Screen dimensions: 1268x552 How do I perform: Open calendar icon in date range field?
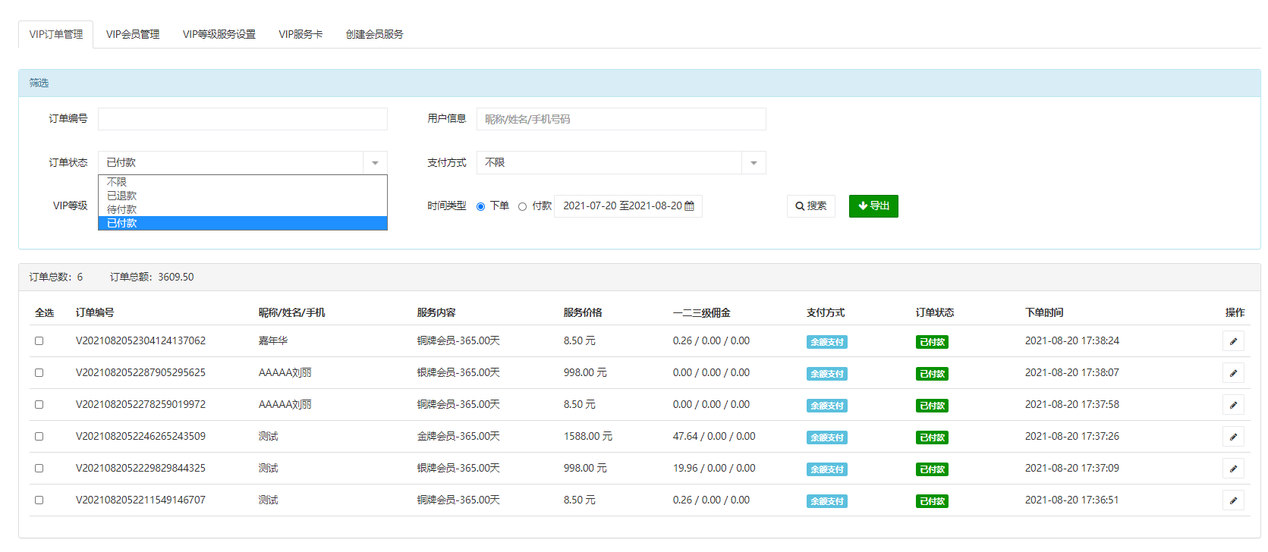[689, 205]
